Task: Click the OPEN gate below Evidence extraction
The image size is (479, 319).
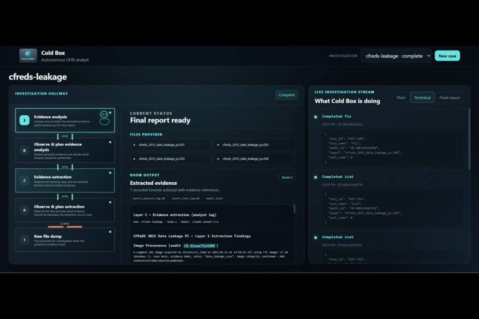Action: 65,196
